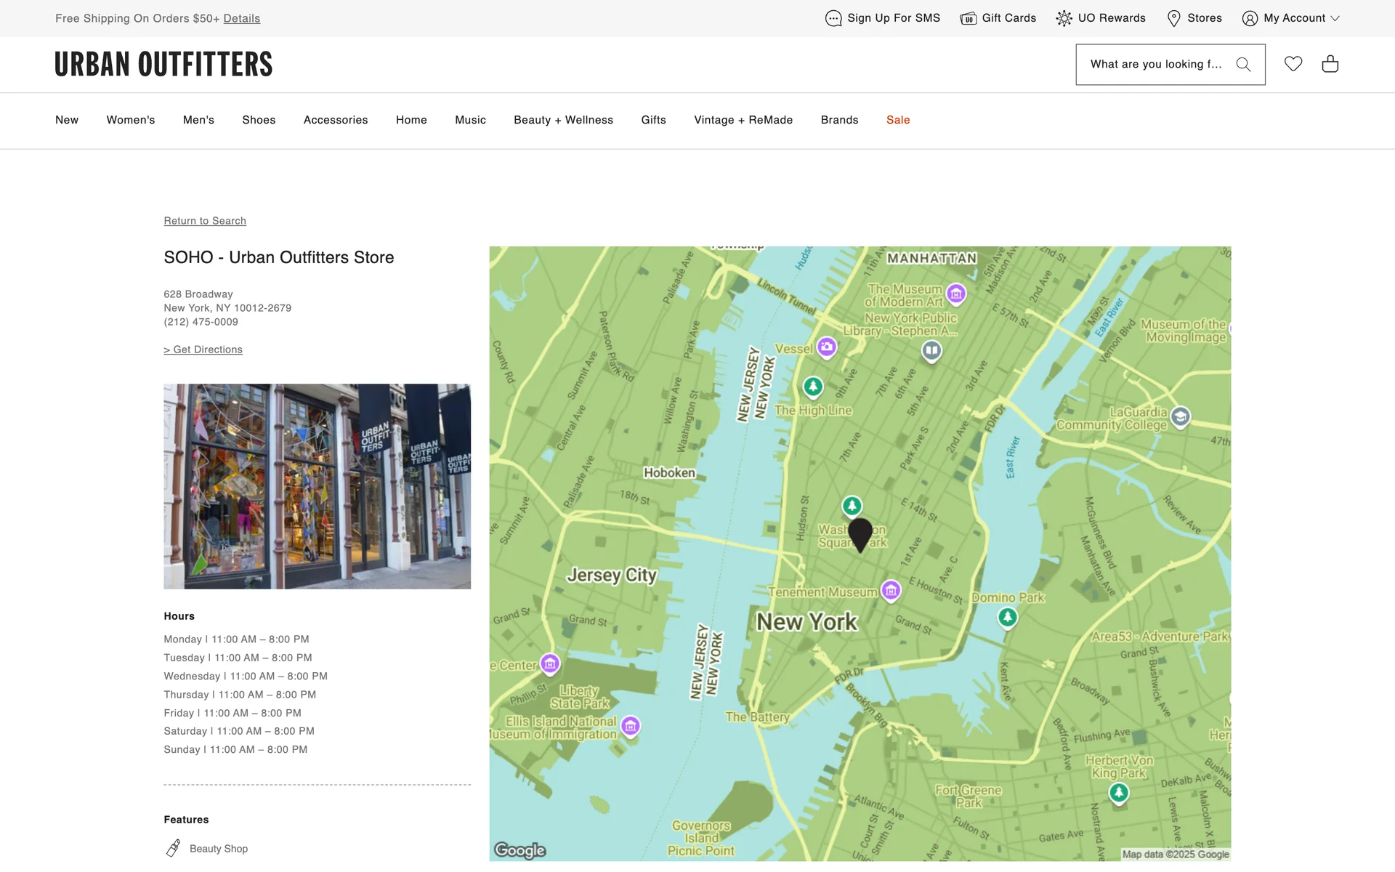
Task: Click the Museum of Modern Art map marker
Action: click(956, 294)
